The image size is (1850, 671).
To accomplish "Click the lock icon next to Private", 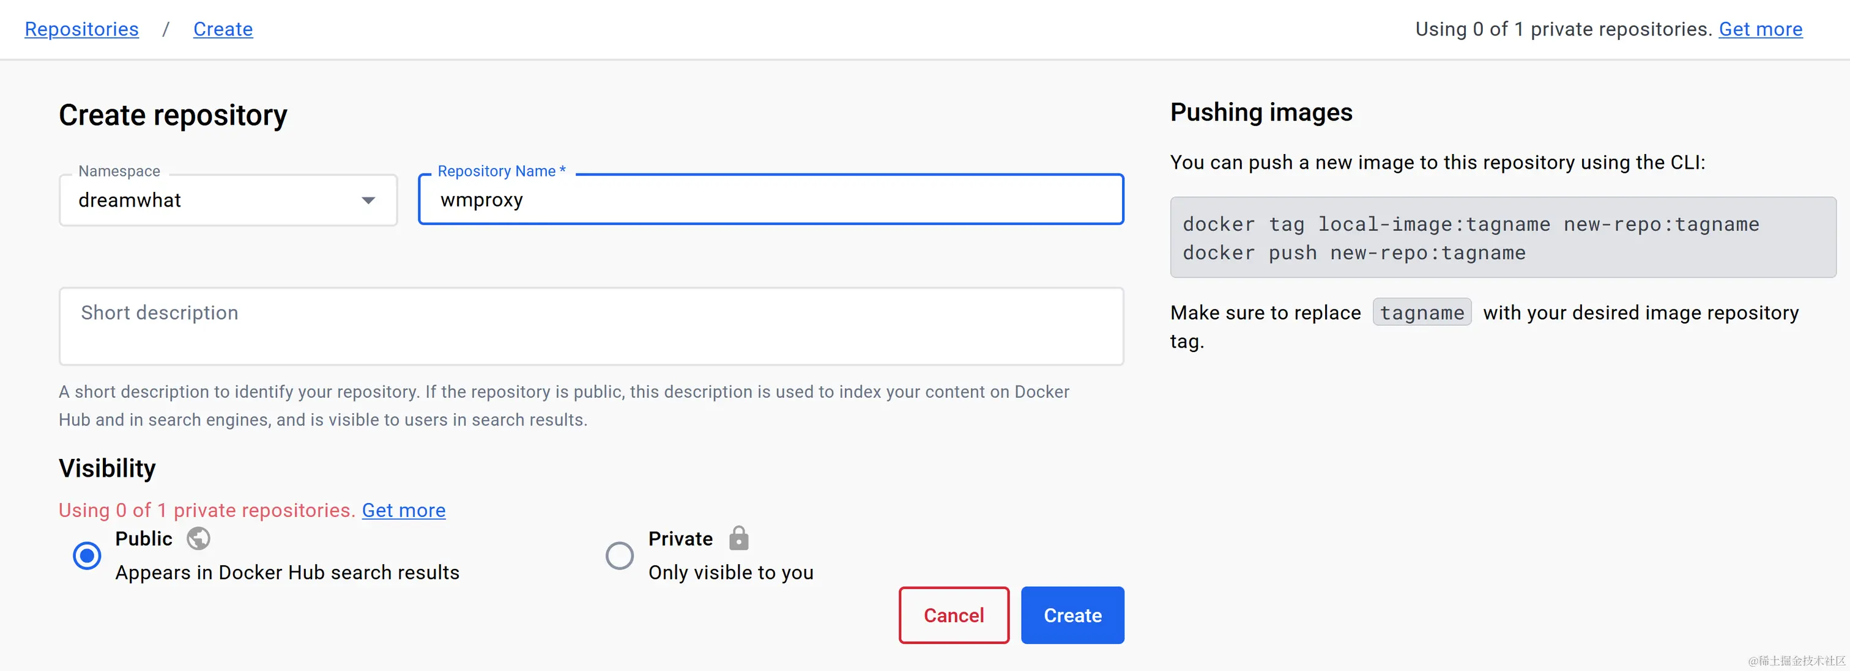I will [x=738, y=538].
